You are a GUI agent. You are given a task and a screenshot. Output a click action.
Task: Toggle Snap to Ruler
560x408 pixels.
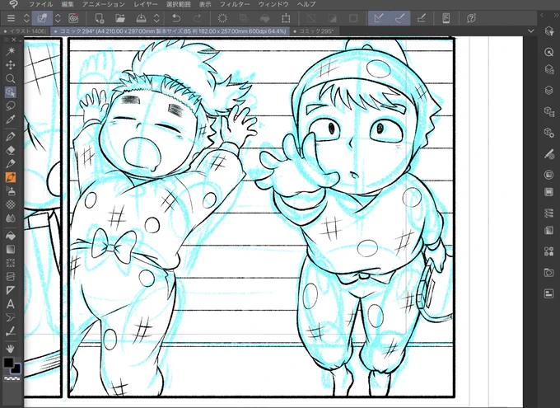coord(379,18)
